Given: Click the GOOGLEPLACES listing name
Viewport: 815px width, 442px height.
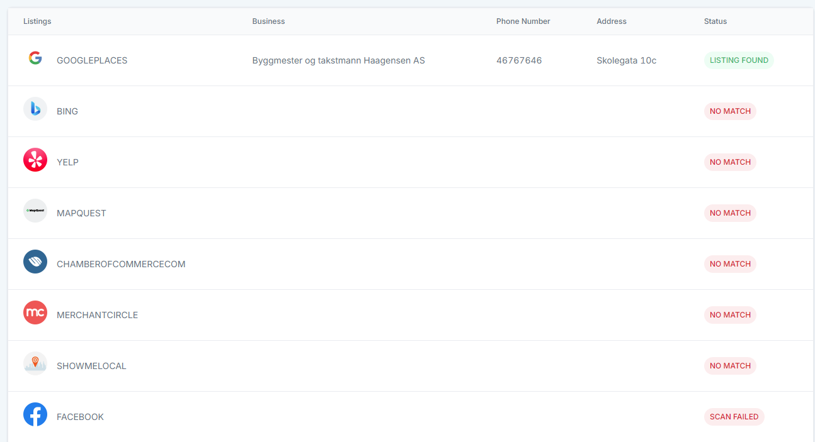Looking at the screenshot, I should pyautogui.click(x=92, y=61).
